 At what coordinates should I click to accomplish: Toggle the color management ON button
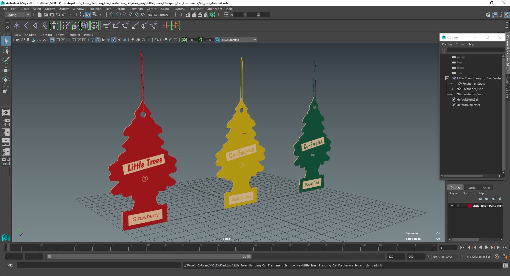point(217,40)
